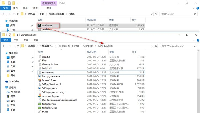Open quick access toolbar dropdown in WindowBlinds window
200x117 pixels.
(x=17, y=35)
